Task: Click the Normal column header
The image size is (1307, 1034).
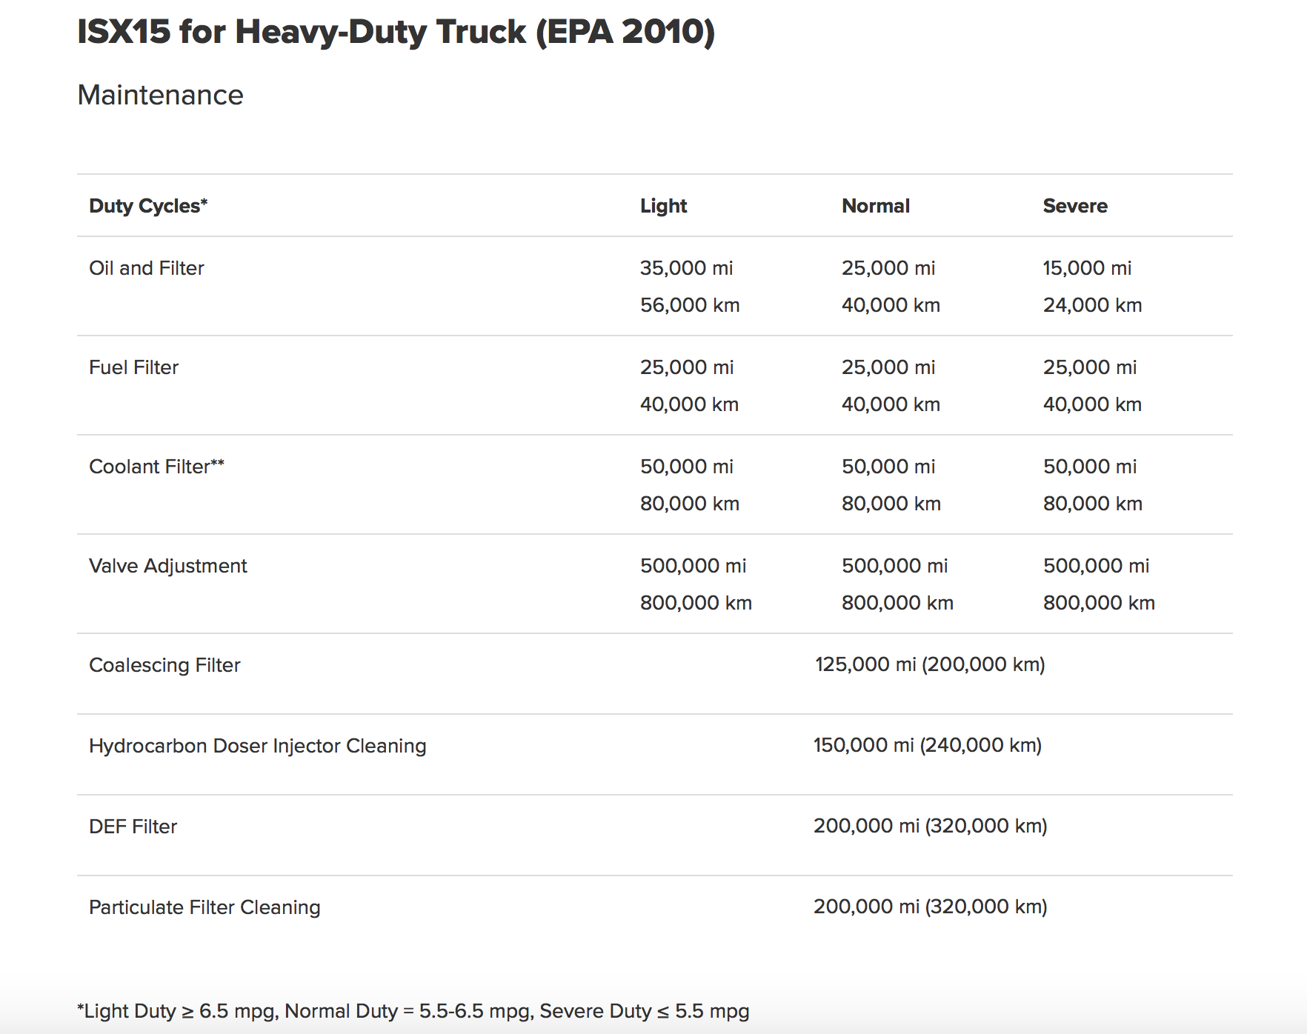Action: pos(875,206)
